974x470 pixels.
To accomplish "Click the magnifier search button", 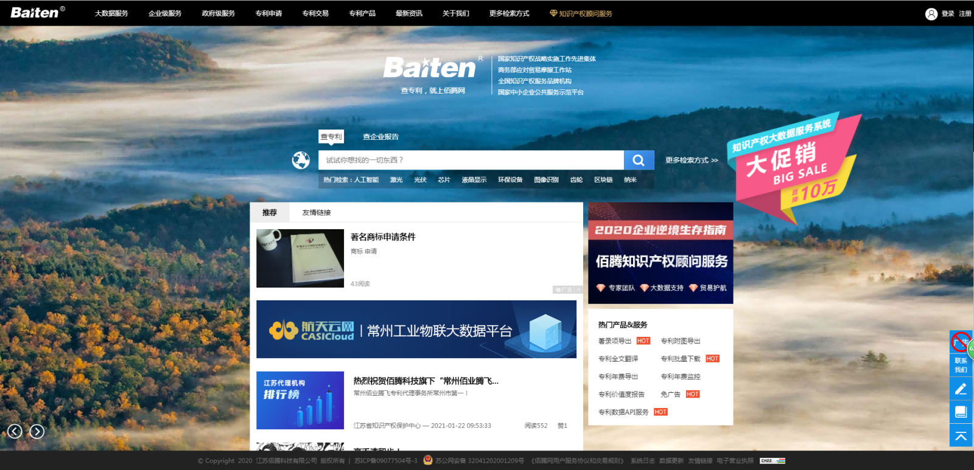I will [x=639, y=160].
